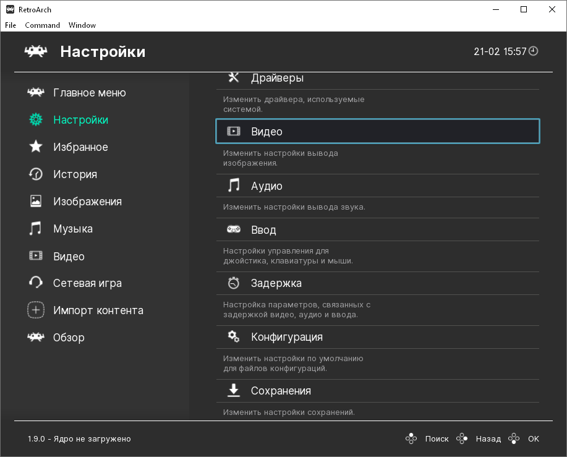Click the Импорт контента plus icon

coord(36,310)
